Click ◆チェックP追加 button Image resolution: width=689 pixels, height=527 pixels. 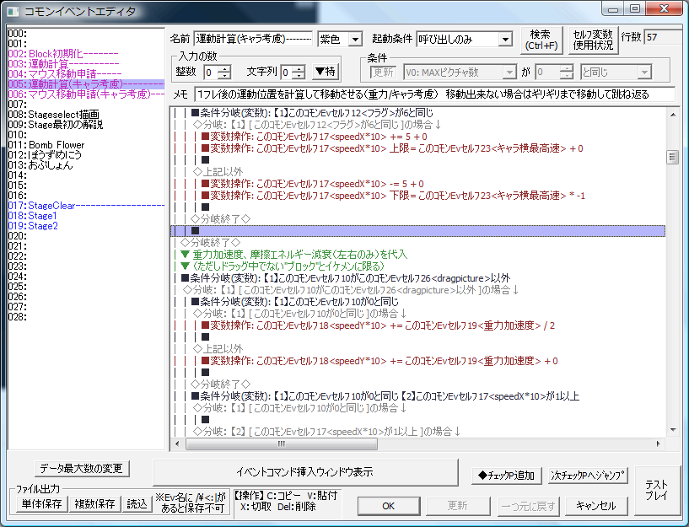click(x=506, y=476)
